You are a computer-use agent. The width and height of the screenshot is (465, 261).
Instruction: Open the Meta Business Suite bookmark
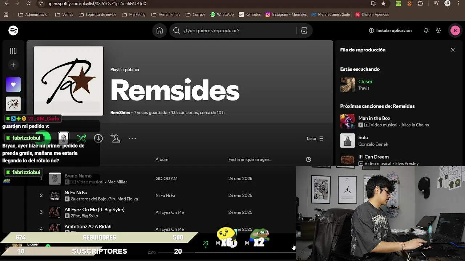point(331,14)
